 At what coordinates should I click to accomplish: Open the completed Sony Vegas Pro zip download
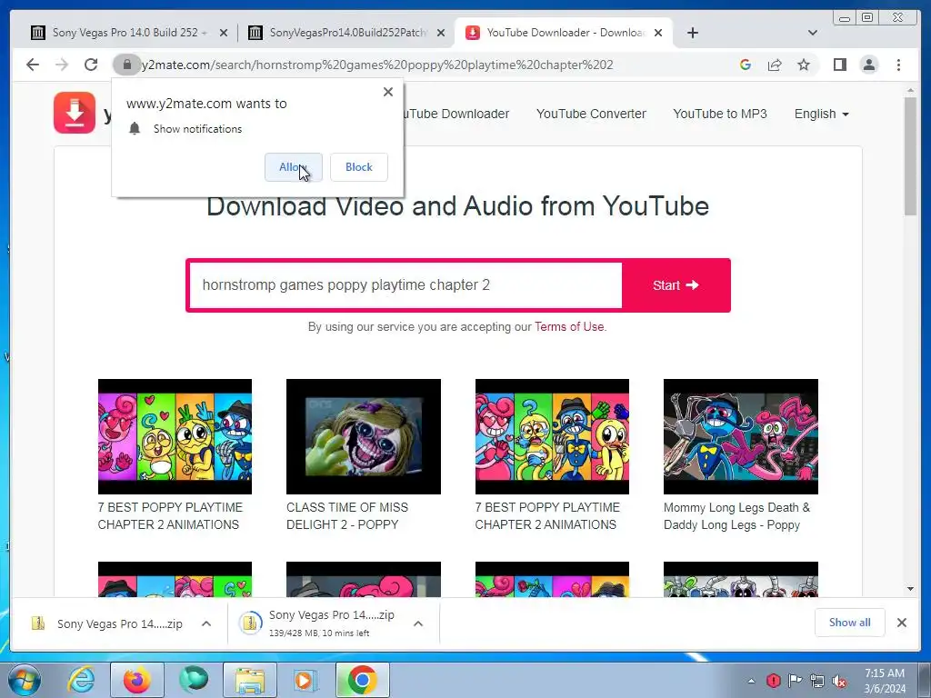click(108, 623)
